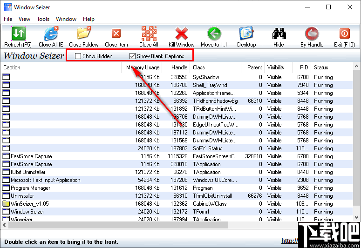Click the TApplication cell with handle 328810
This screenshot has height=248, width=361.
[206, 164]
